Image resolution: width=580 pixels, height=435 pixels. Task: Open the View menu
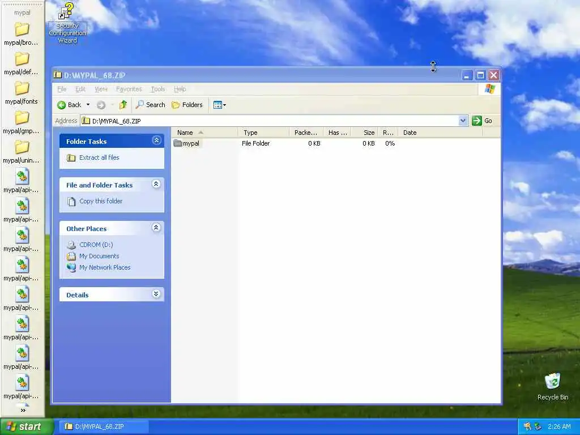(101, 89)
